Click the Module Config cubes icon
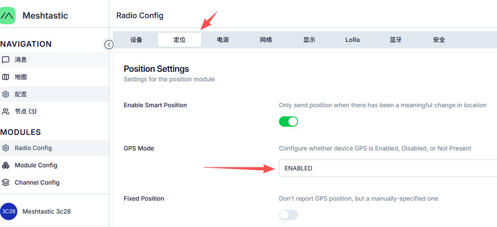The width and height of the screenshot is (497, 227). pyautogui.click(x=6, y=165)
